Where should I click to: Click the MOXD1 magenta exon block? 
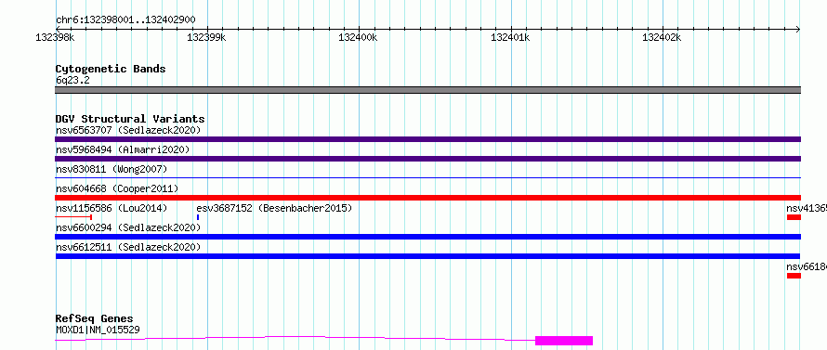[x=564, y=341]
